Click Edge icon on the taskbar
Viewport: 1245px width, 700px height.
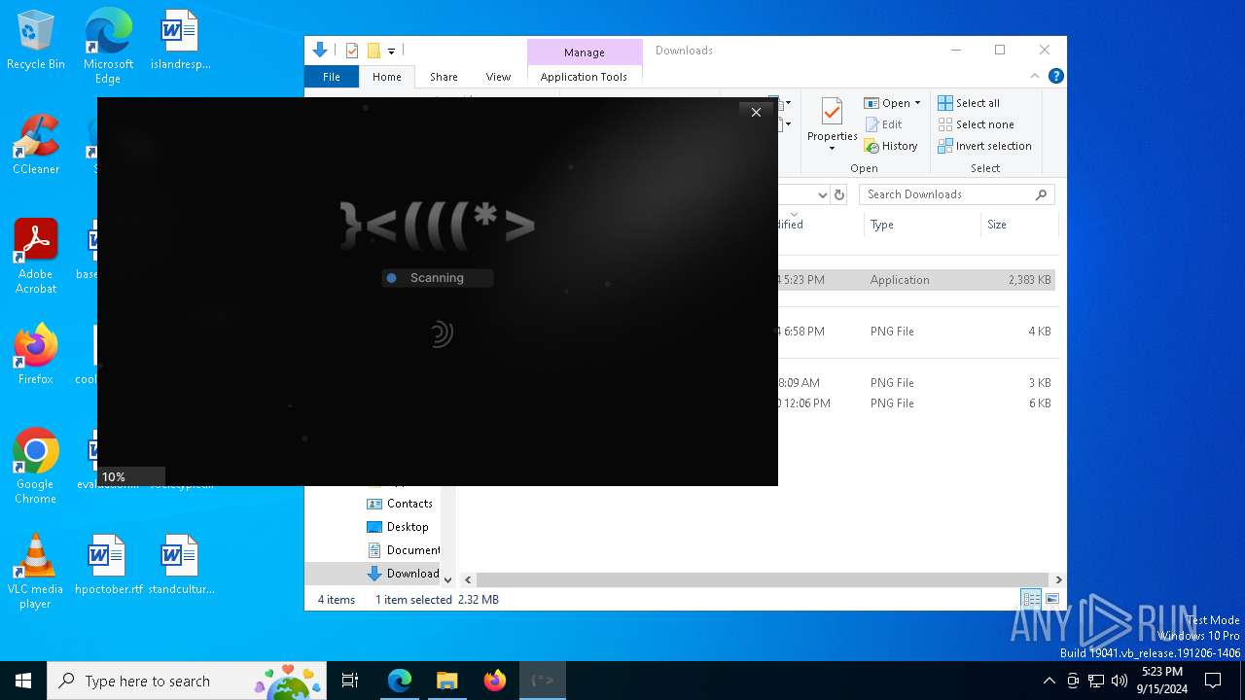pos(400,681)
